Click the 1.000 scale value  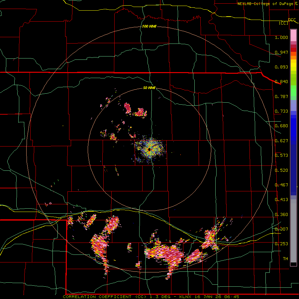coord(281,38)
